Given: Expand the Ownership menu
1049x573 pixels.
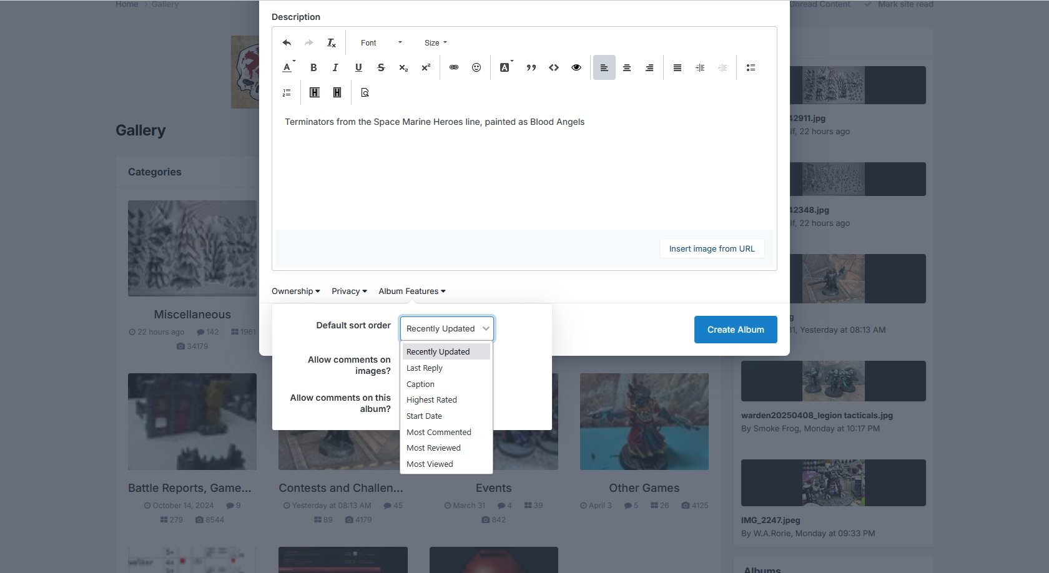Looking at the screenshot, I should point(295,291).
